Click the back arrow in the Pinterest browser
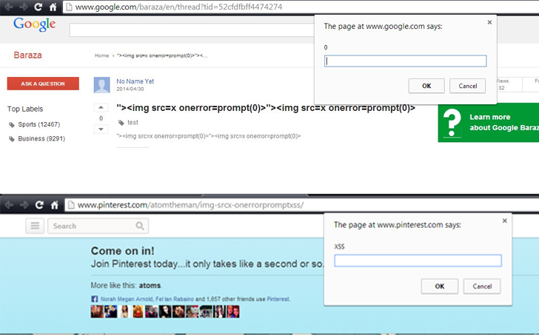The width and height of the screenshot is (539, 335). (x=10, y=205)
